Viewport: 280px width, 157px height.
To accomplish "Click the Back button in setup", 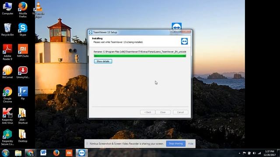I will [148, 112].
